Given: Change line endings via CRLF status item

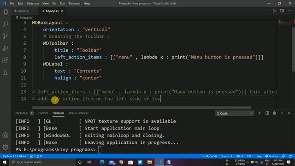Looking at the screenshot, I should click(250, 156).
